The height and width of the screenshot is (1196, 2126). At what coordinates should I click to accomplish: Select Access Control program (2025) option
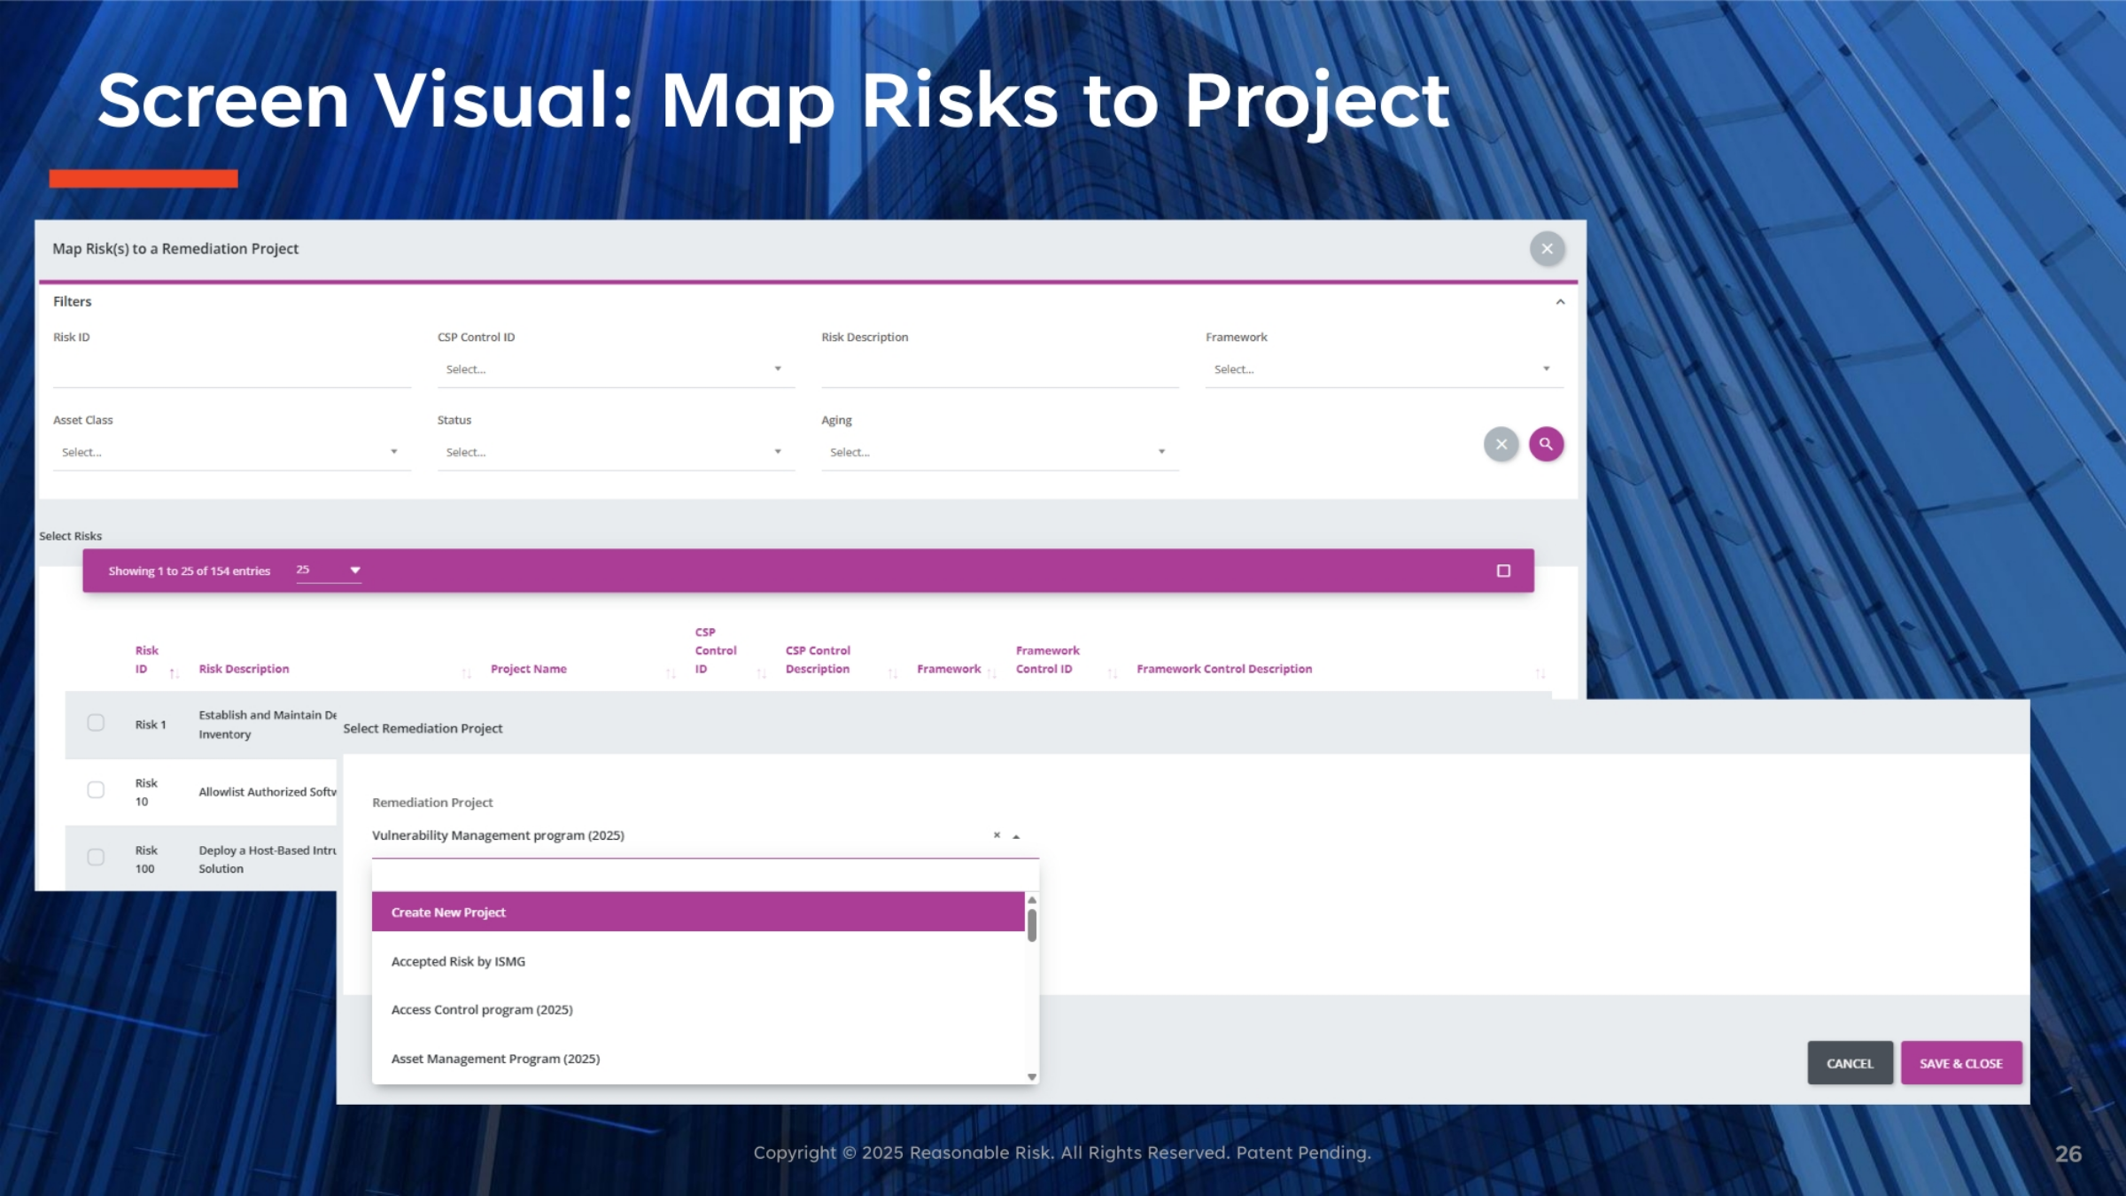click(698, 1010)
